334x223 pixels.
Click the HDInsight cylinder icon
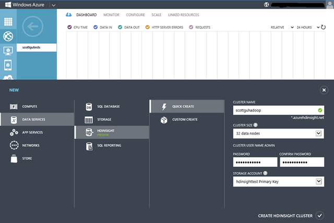(89, 132)
